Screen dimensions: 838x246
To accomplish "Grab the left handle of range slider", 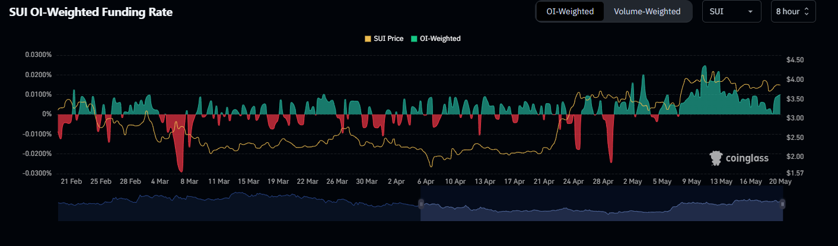I will [x=420, y=204].
